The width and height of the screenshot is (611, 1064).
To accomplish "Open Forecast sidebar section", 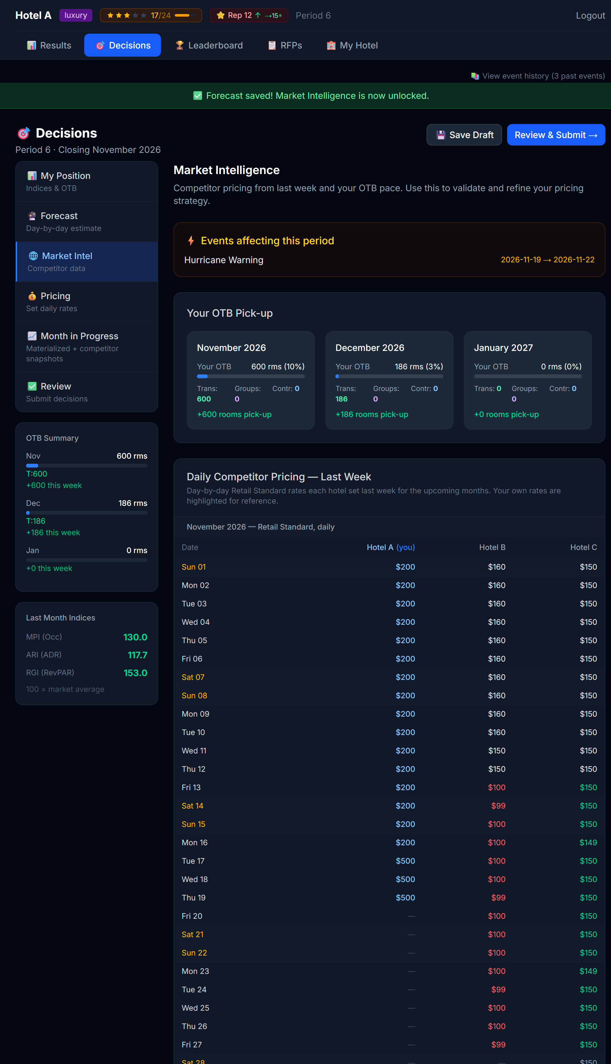I will click(87, 222).
